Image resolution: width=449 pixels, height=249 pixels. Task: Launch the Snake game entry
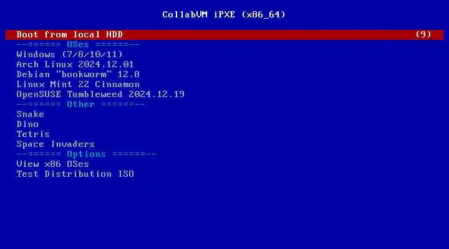(x=31, y=114)
